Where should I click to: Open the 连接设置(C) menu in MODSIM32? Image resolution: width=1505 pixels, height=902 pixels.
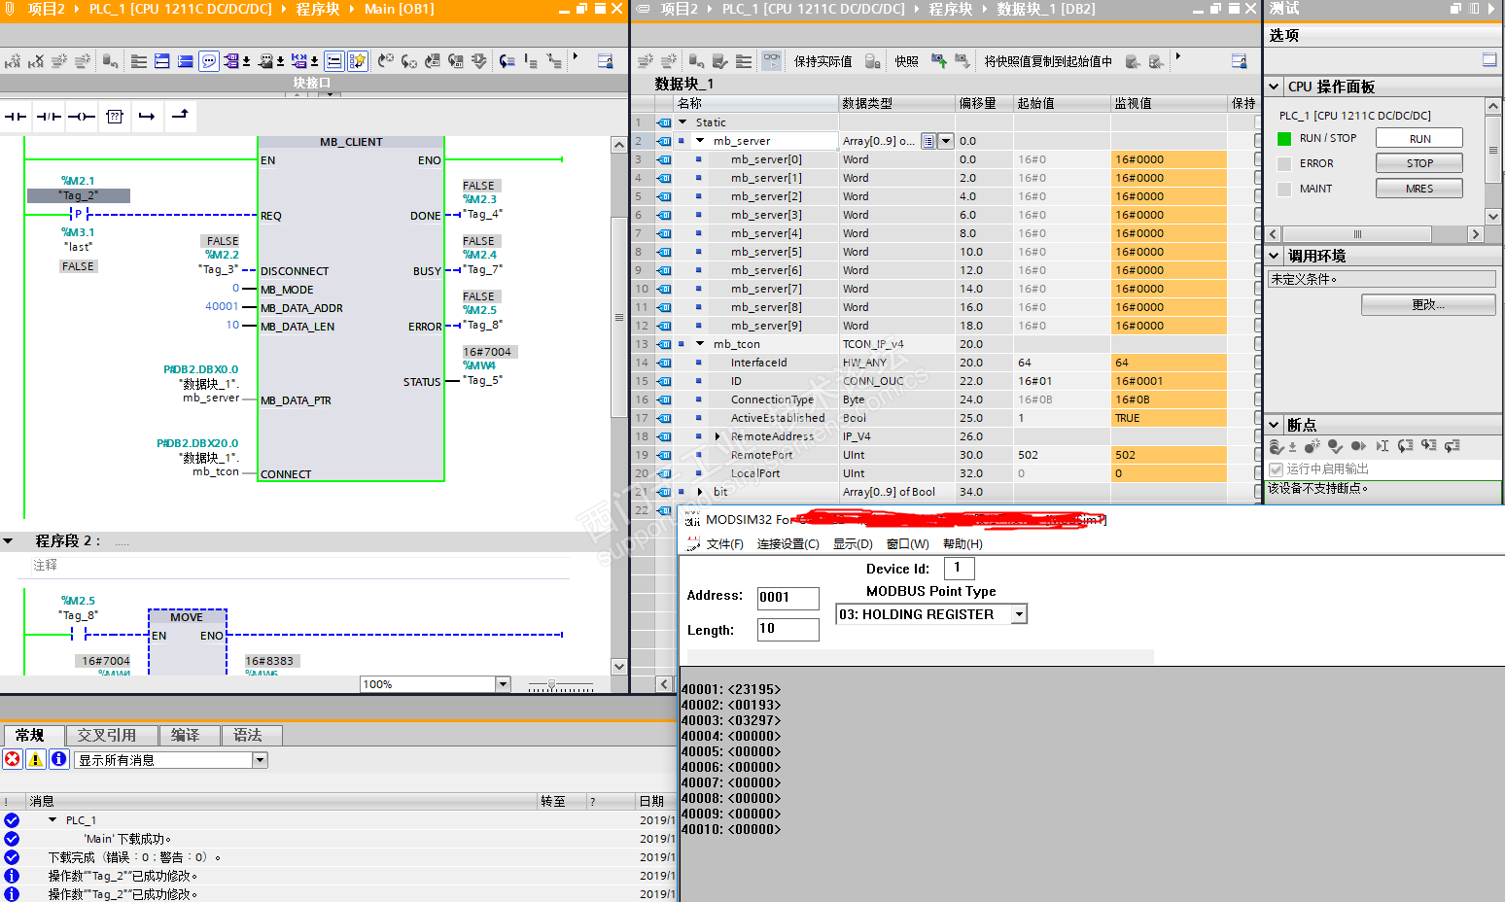click(x=787, y=544)
